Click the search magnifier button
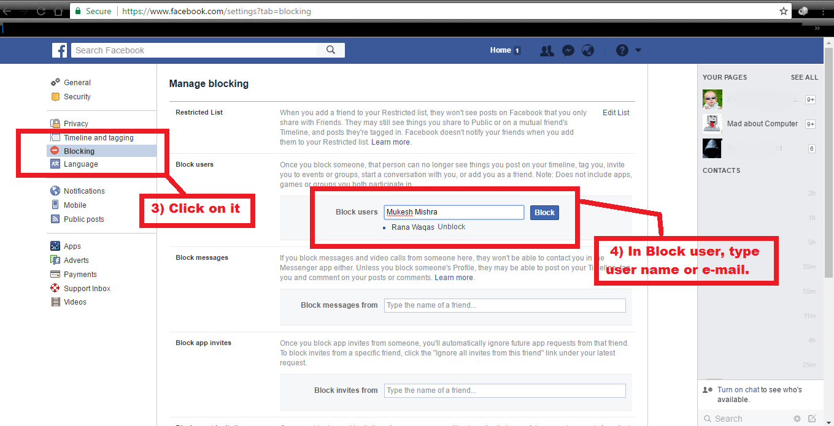834x426 pixels. tap(331, 50)
